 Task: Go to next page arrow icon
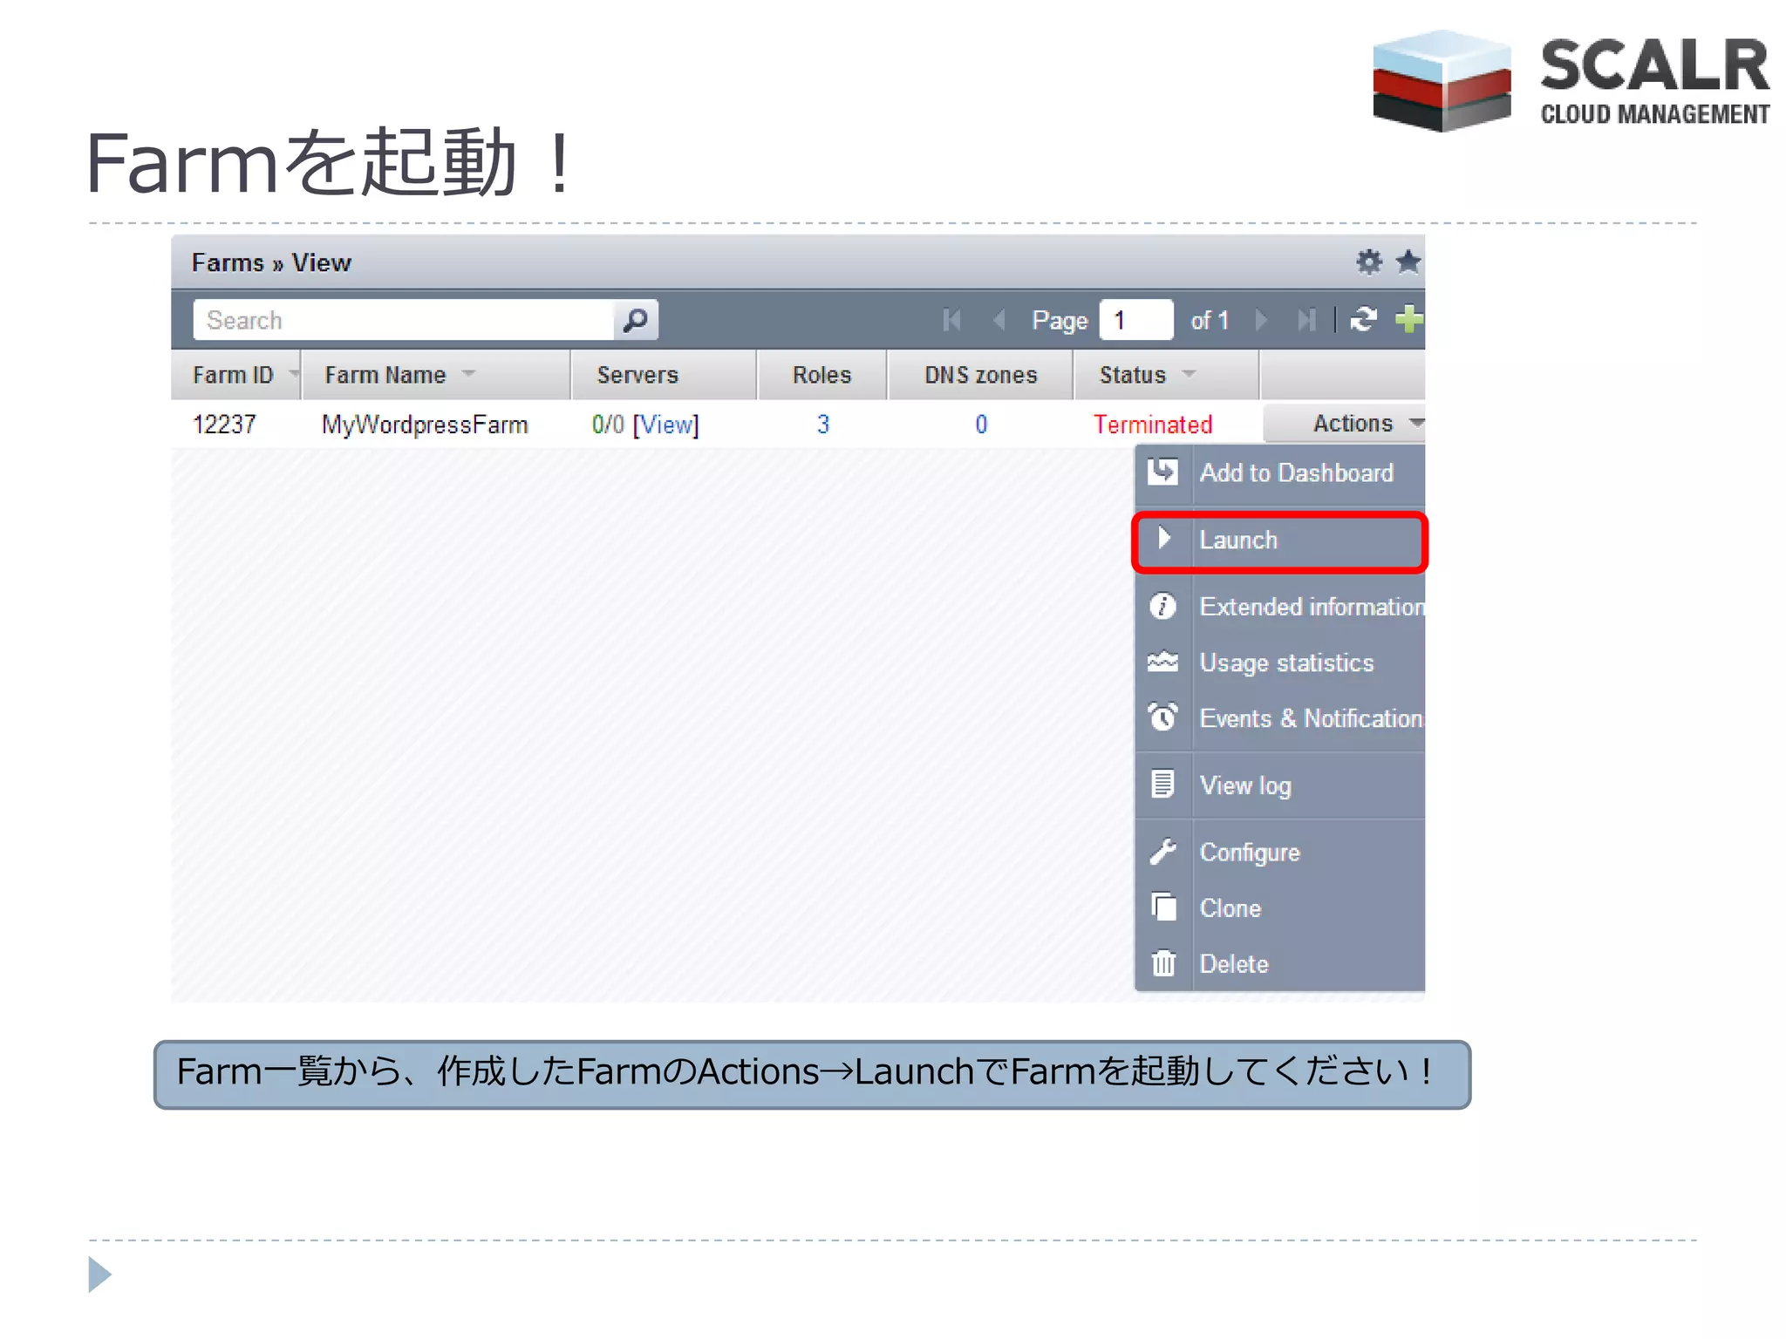pyautogui.click(x=1261, y=320)
